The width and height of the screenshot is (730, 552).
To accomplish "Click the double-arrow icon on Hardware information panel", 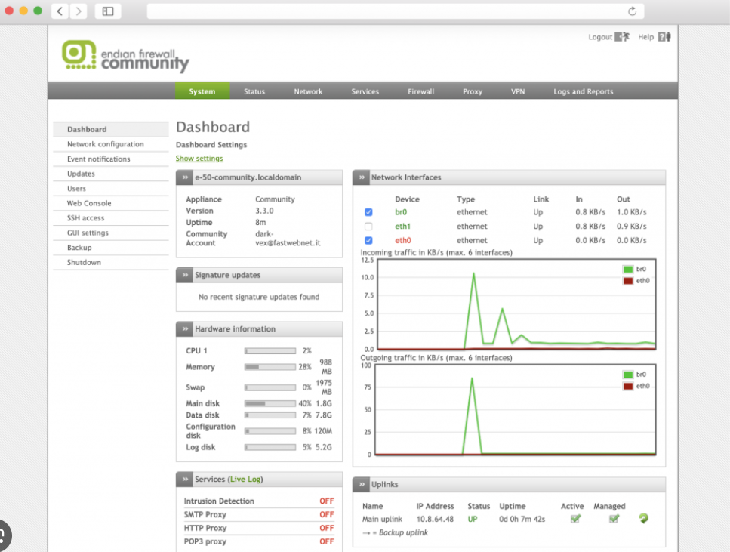I will coord(184,328).
